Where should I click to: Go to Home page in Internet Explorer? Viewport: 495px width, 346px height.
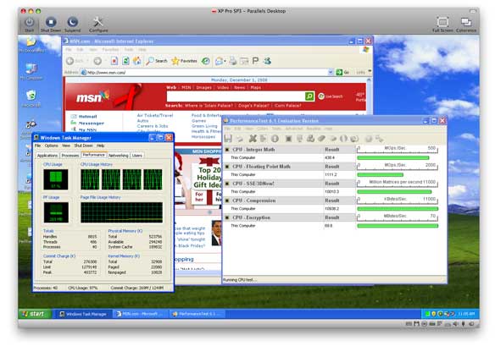(137, 61)
